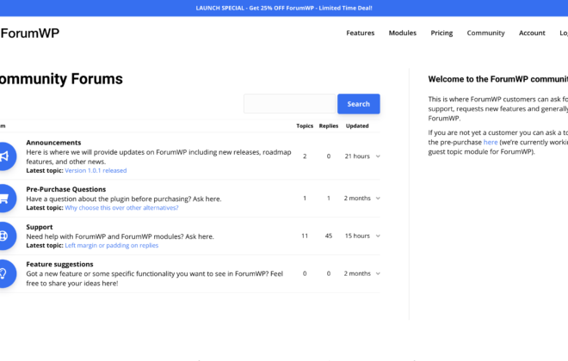Click the Launch Special promo banner
Image resolution: width=568 pixels, height=361 pixels.
coord(284,8)
